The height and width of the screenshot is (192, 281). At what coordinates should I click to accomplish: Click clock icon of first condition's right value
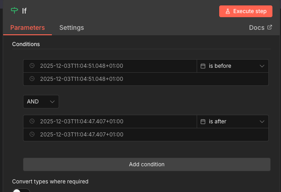[32, 79]
